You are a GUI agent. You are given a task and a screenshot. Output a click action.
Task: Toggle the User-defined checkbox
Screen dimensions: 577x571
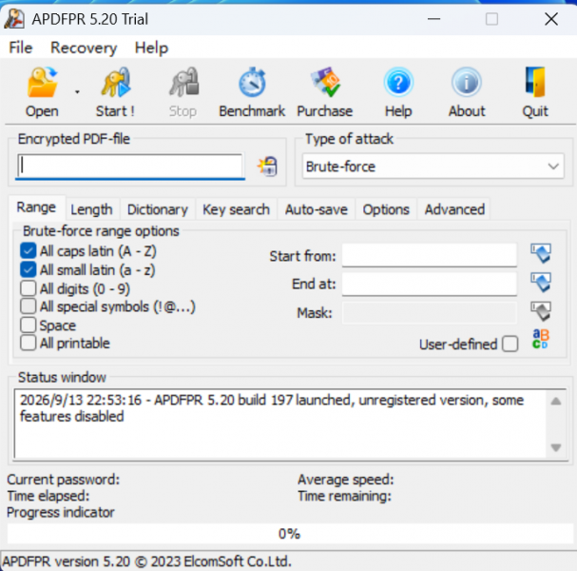(x=510, y=345)
